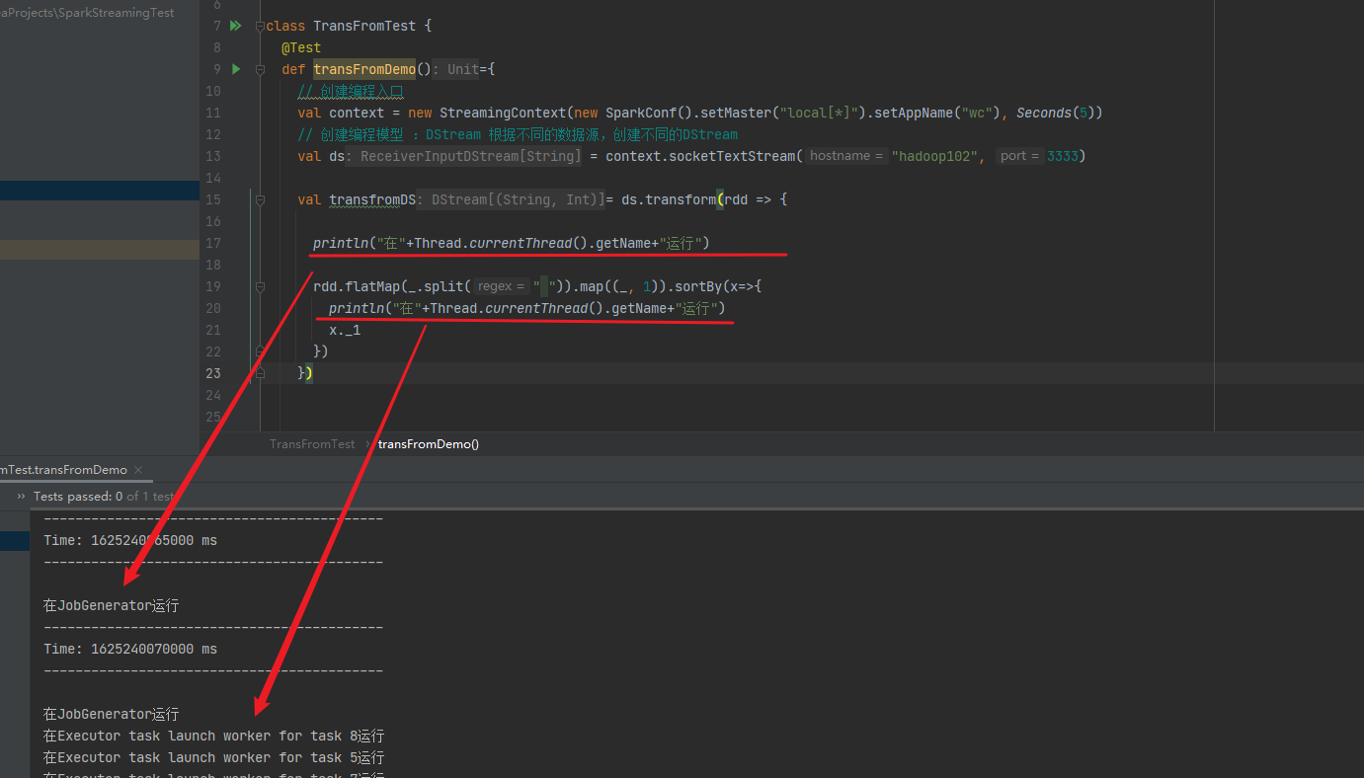Click line number 25 in the gutter

pyautogui.click(x=214, y=417)
